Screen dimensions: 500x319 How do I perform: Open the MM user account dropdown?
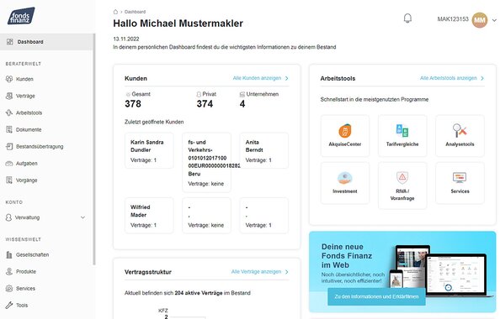point(494,20)
